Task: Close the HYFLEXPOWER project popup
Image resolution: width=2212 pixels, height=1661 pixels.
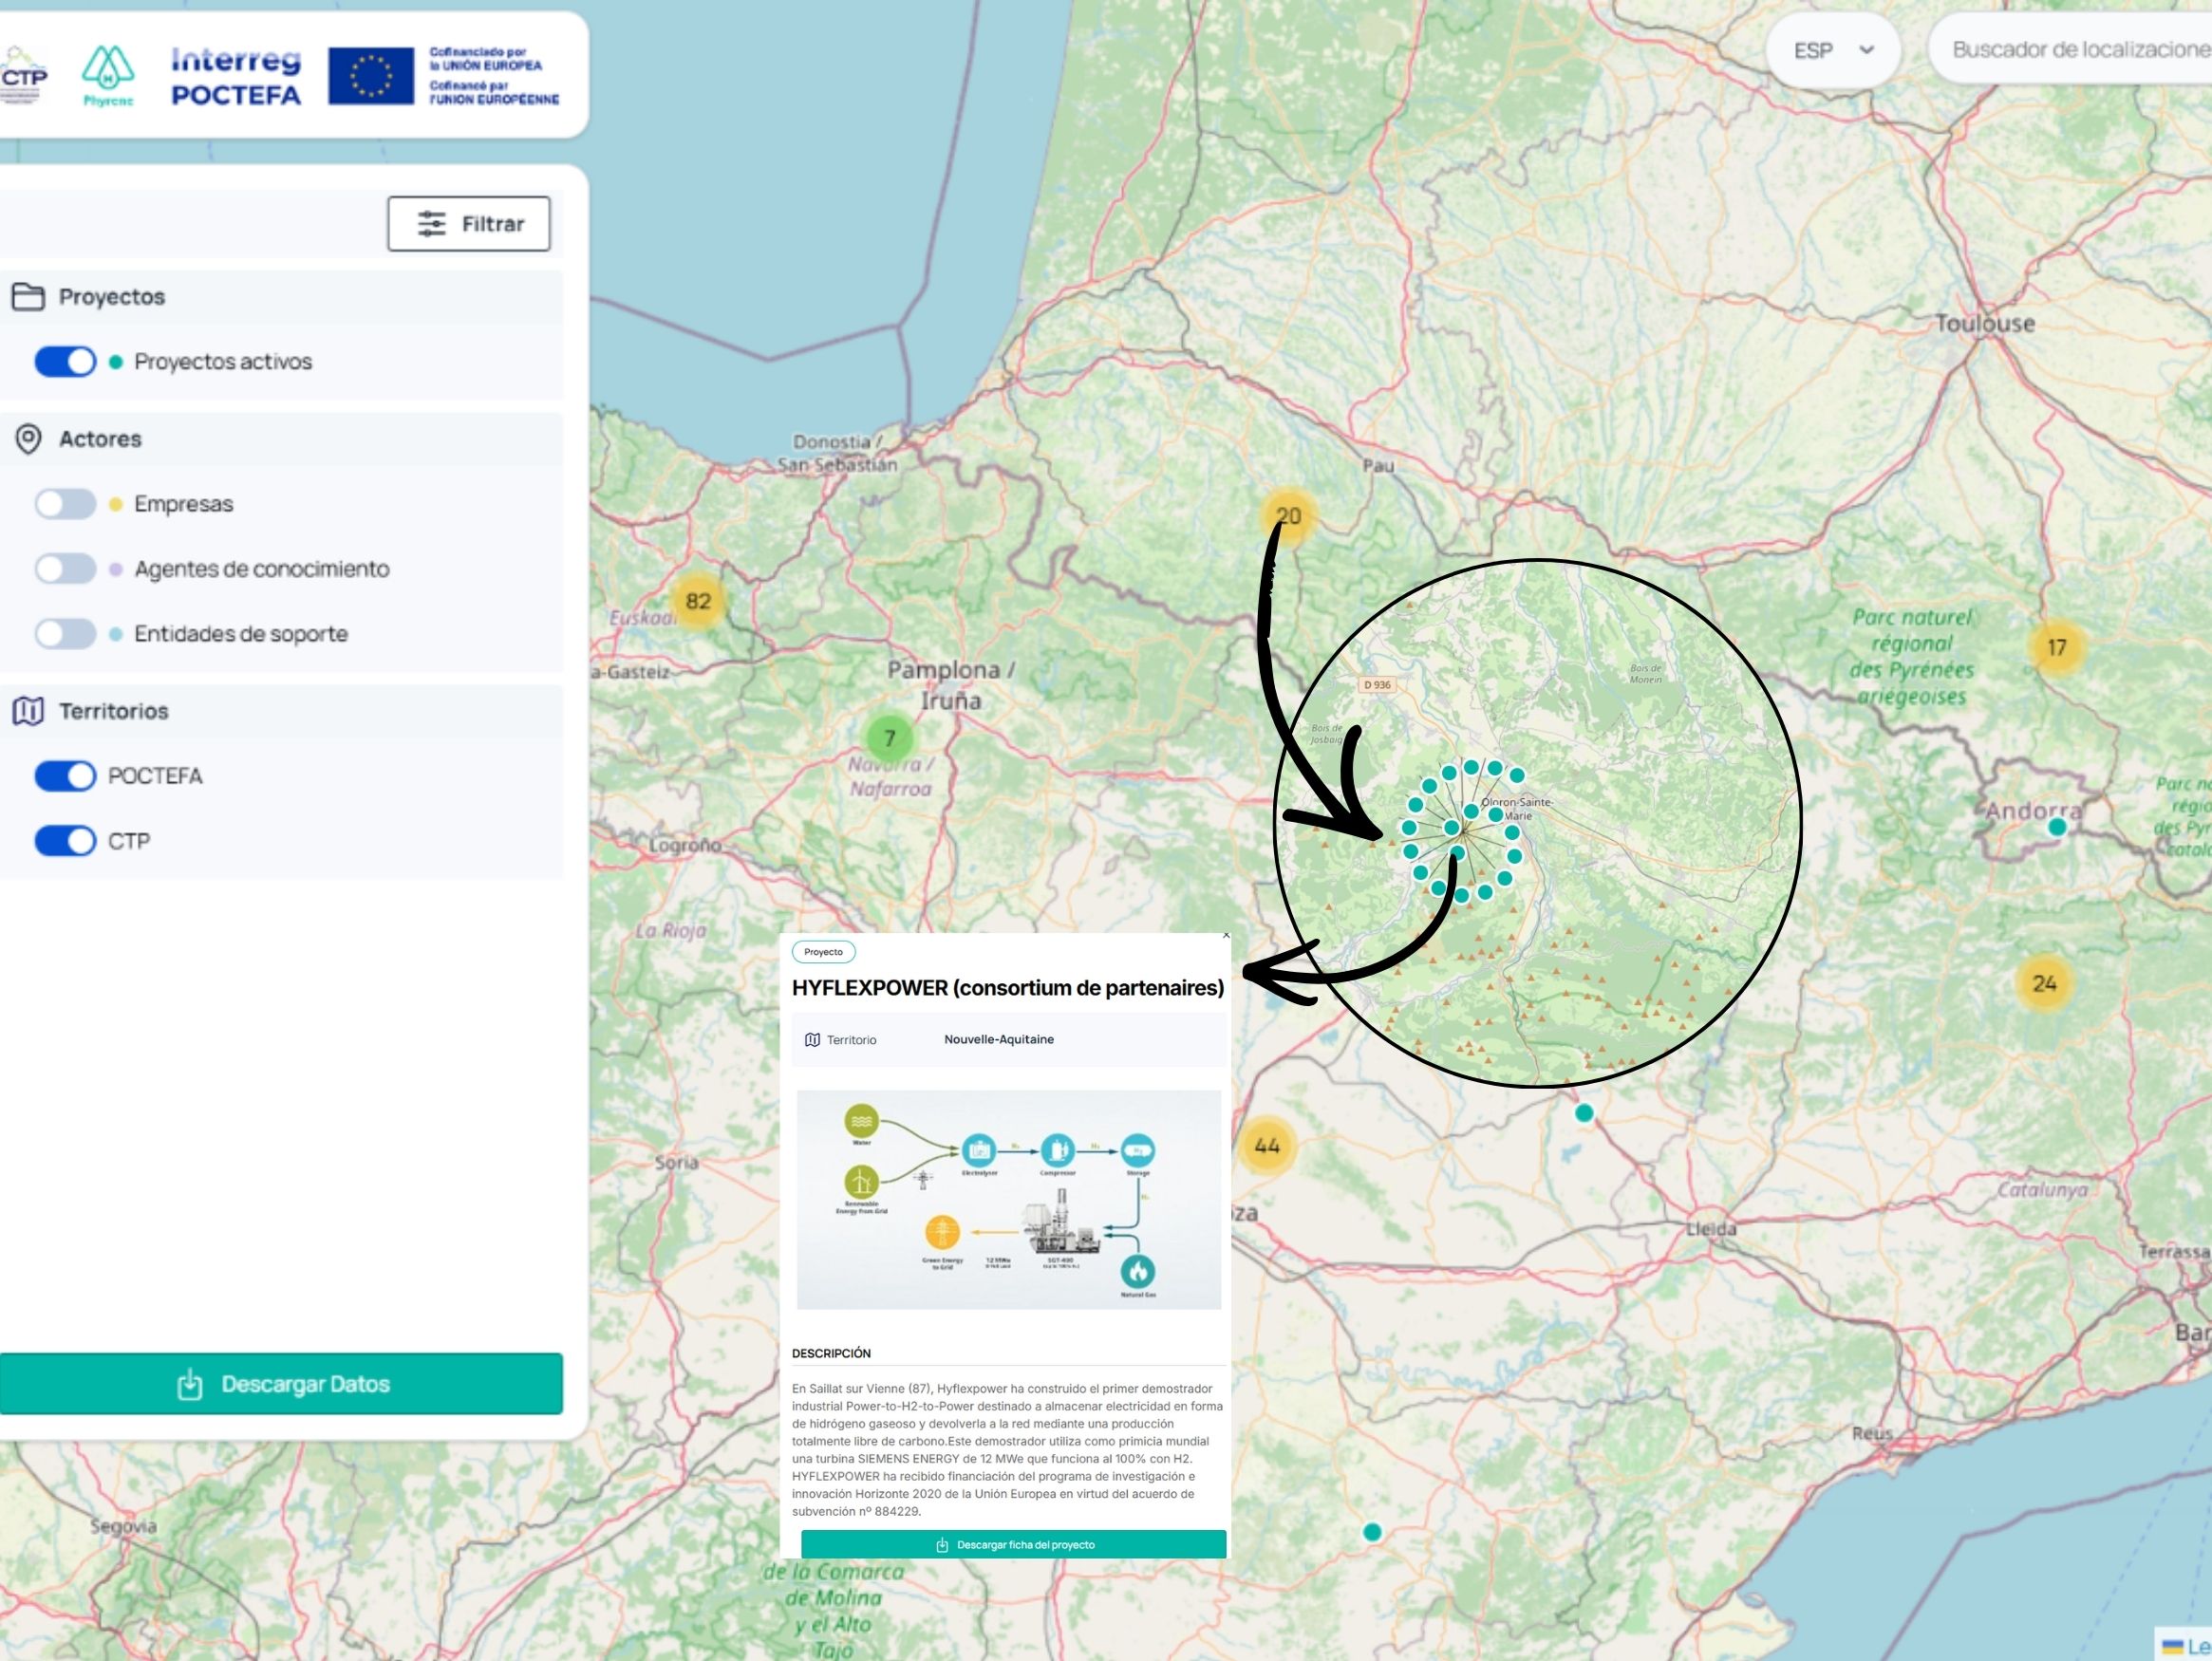Action: point(1226,935)
